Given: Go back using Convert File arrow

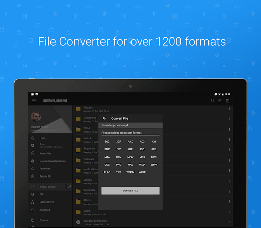Looking at the screenshot, I should coord(105,118).
